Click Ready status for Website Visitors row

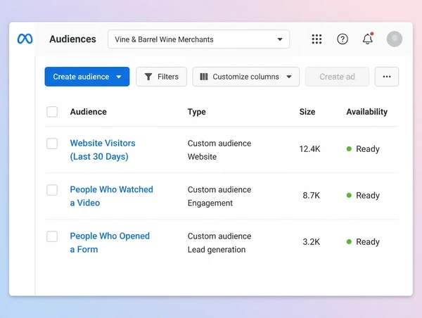point(363,149)
